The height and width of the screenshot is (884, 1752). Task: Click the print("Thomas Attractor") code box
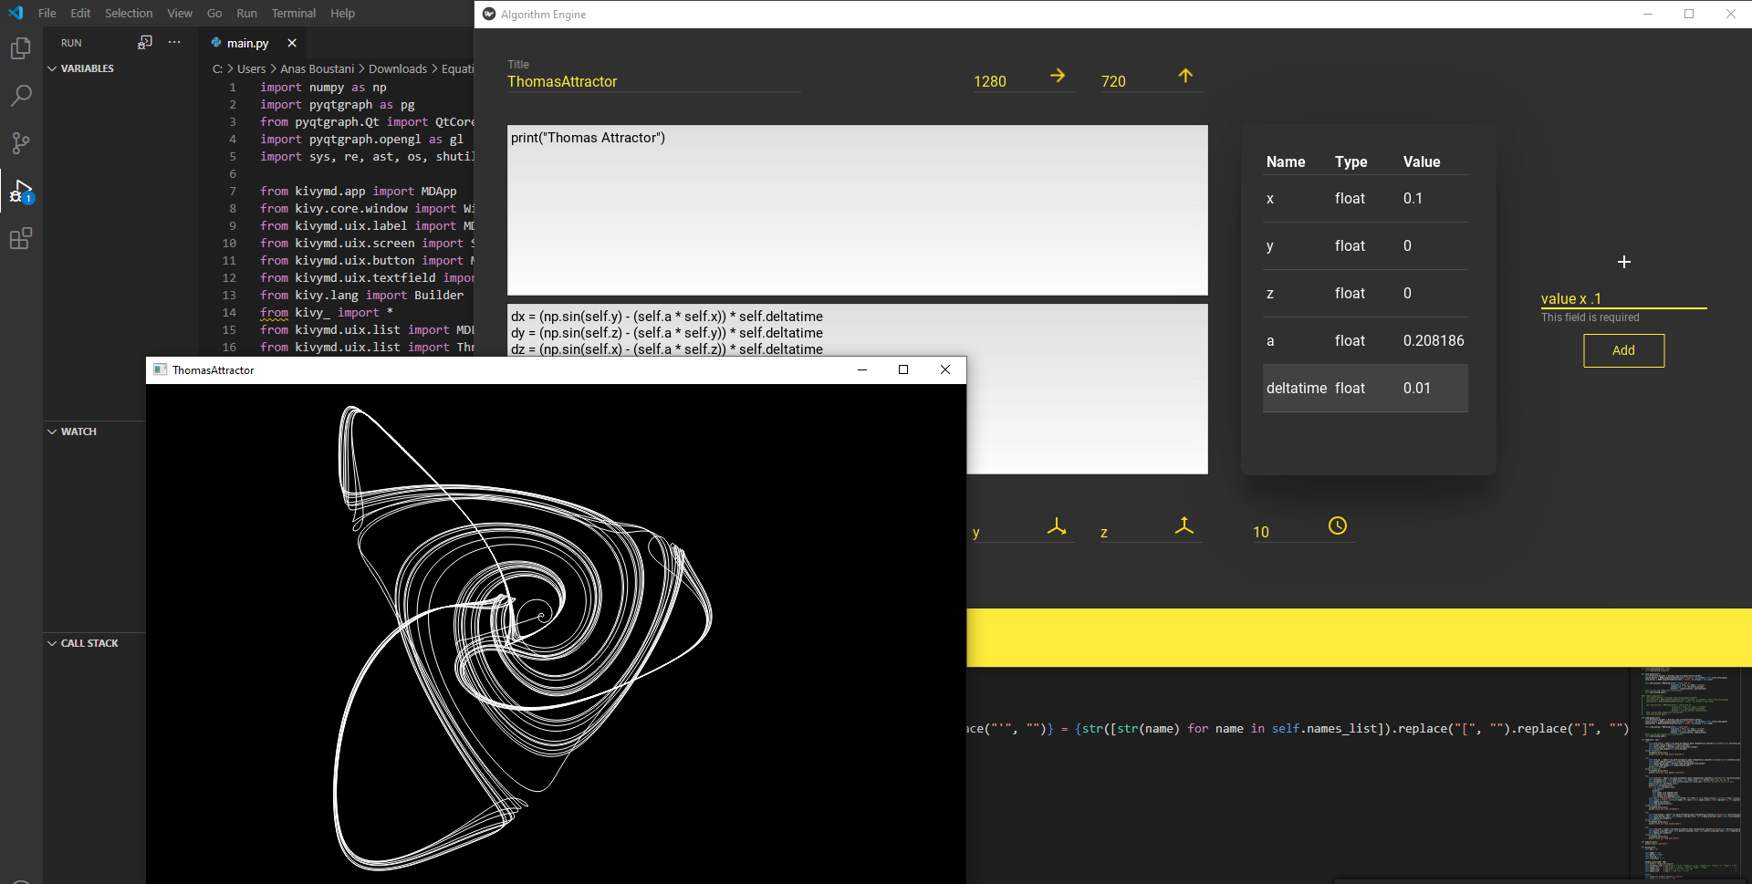point(858,210)
